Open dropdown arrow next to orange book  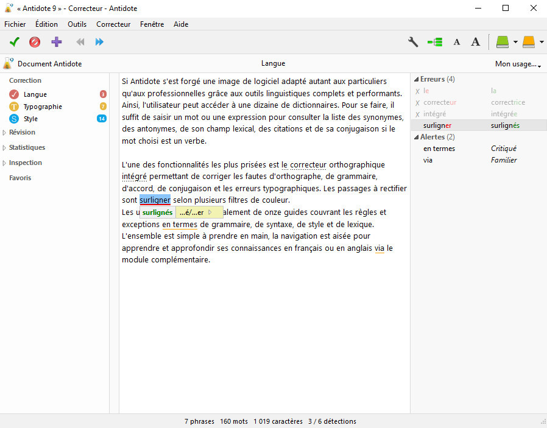[x=542, y=42]
